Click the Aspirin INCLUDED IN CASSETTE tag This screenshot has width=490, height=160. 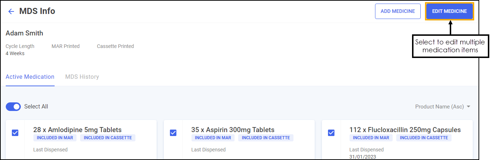266,138
